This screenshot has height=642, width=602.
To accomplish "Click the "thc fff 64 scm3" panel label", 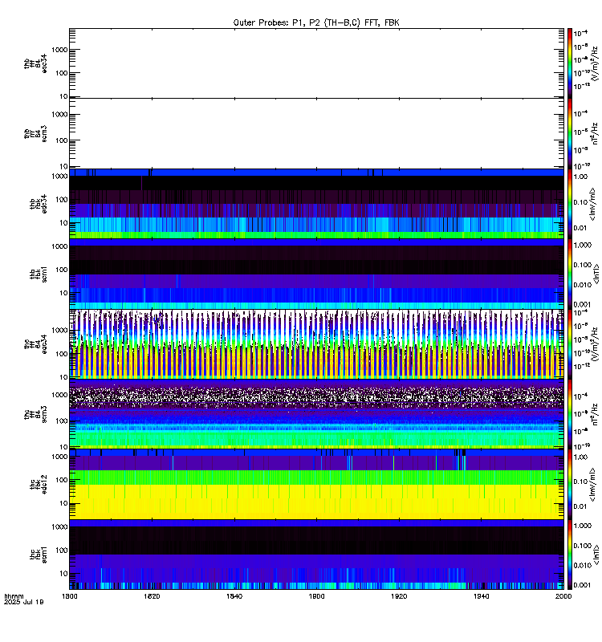I will pos(35,414).
